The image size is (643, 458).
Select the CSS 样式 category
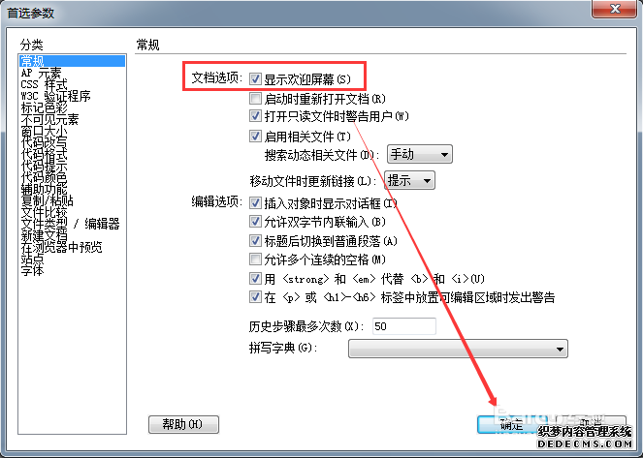tap(44, 84)
